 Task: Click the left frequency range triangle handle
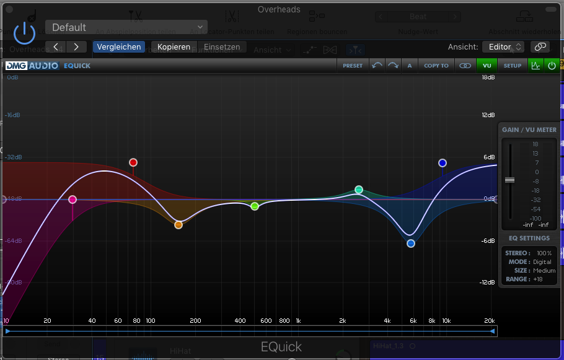coord(7,331)
